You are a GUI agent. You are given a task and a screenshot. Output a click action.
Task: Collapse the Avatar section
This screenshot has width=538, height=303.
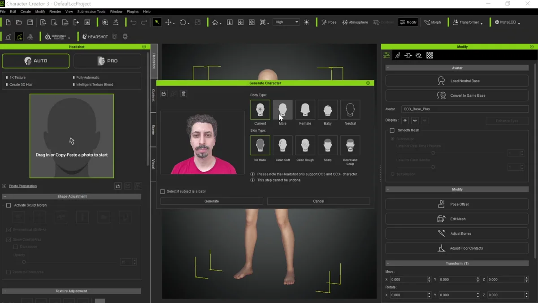click(x=388, y=68)
